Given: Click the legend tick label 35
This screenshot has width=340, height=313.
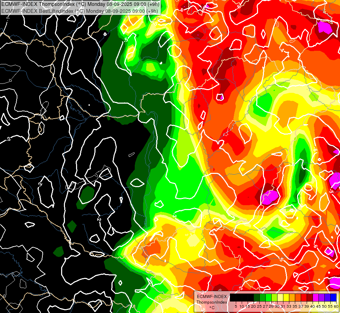Looking at the screenshot, I should point(295,306).
